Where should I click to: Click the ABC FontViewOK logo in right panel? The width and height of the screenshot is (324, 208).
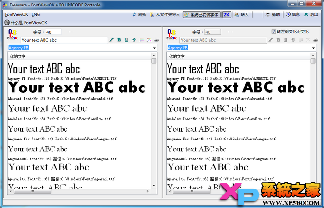pos(172,34)
